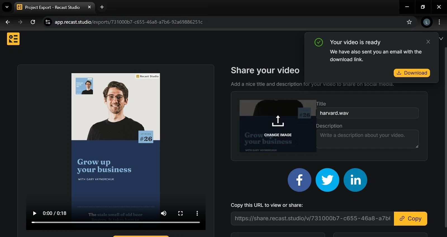Bookmark this page with the star icon
The width and height of the screenshot is (447, 237).
point(409,22)
